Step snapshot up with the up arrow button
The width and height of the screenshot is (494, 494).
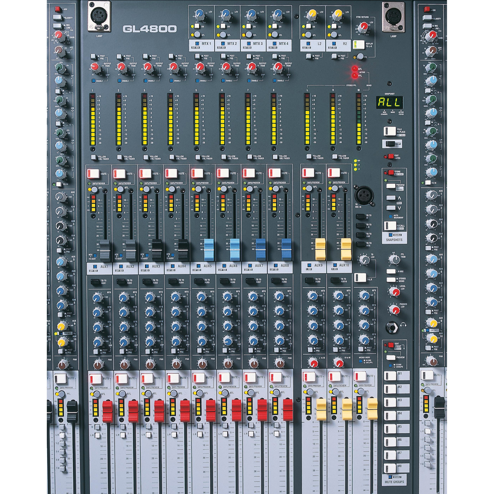click(391, 198)
